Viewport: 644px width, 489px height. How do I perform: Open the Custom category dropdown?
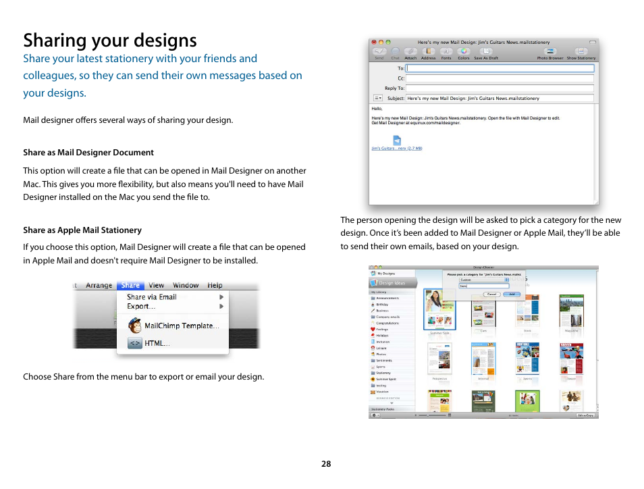pyautogui.click(x=484, y=280)
